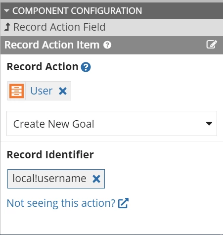Image resolution: width=223 pixels, height=235 pixels.
Task: Collapse the Component Configuration triangle
Action: 6,11
